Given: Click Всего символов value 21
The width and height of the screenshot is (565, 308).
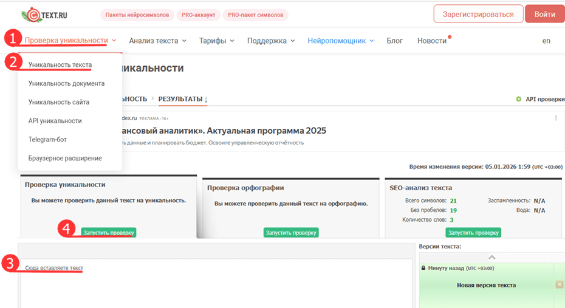Looking at the screenshot, I should point(453,201).
